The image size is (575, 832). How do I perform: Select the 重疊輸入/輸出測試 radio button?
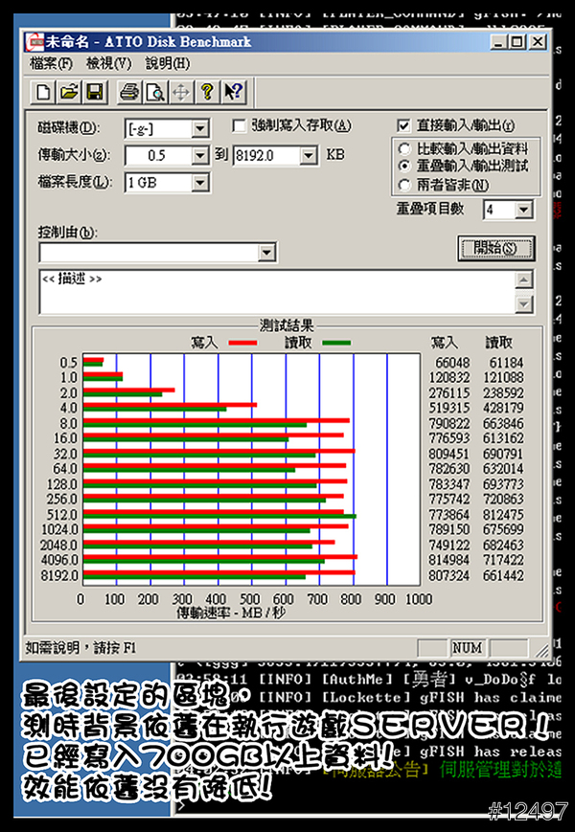(x=404, y=167)
